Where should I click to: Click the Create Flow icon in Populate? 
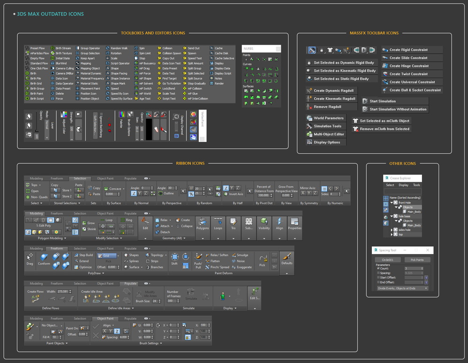(x=36, y=298)
